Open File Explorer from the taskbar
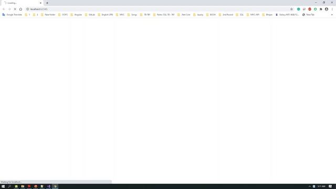The image size is (336, 189). tap(23, 186)
